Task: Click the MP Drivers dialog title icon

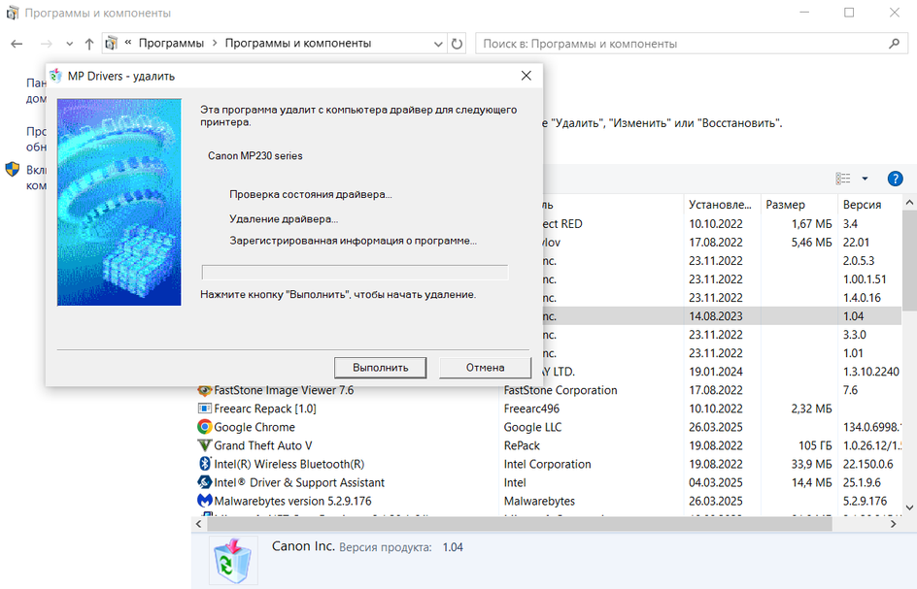Action: click(x=55, y=76)
